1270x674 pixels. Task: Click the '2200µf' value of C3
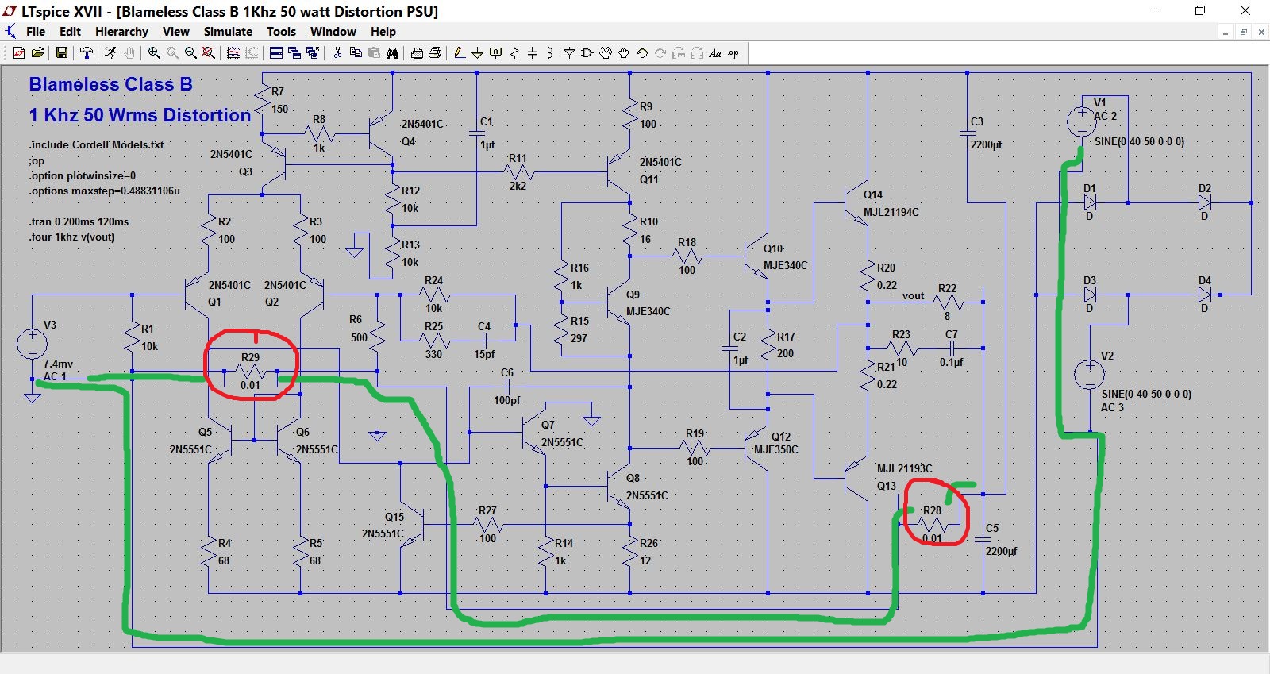click(x=987, y=144)
